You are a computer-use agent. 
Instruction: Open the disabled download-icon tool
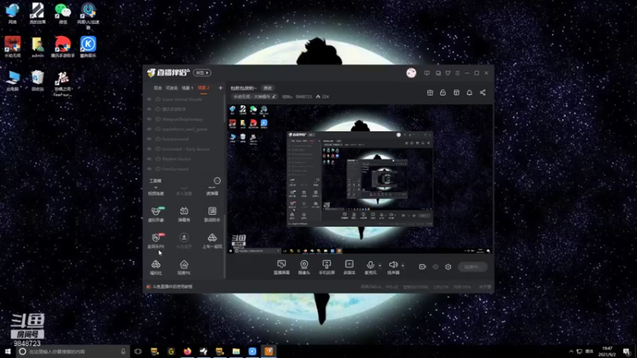coord(184,241)
